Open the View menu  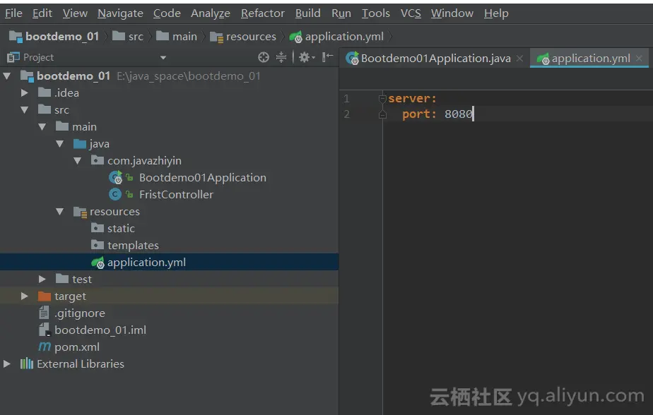pos(75,13)
